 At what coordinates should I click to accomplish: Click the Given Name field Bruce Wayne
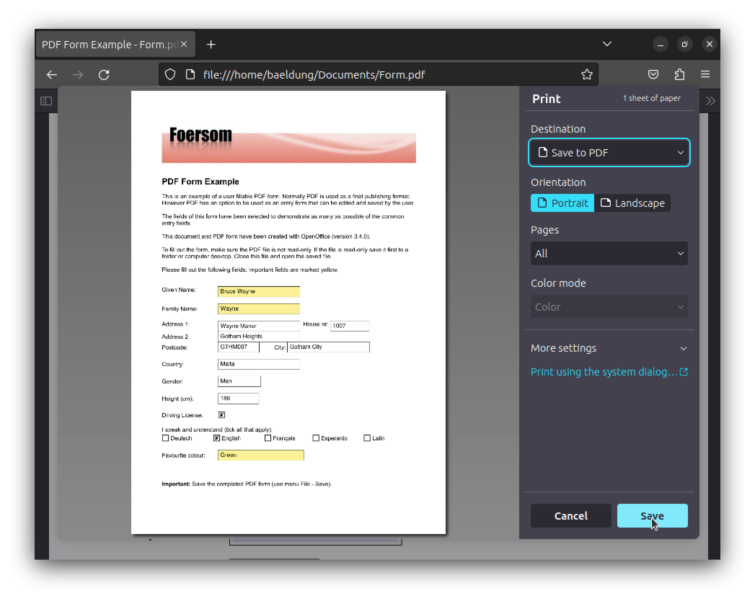(259, 291)
